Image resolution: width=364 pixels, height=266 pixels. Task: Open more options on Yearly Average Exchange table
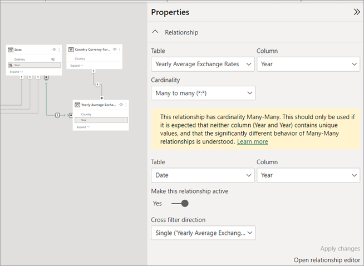(x=126, y=105)
